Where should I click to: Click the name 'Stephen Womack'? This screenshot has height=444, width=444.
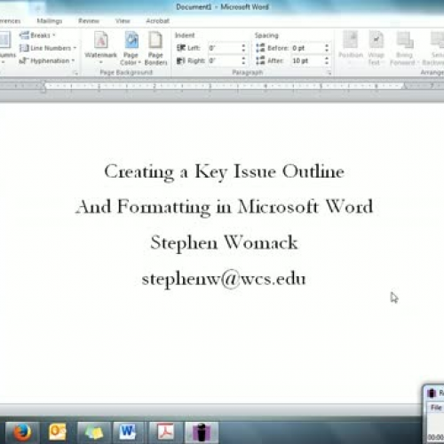point(224,242)
